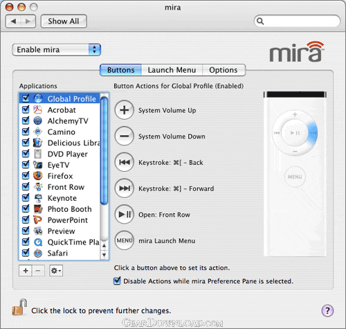Click the round MENU button action icon
The width and height of the screenshot is (346, 329).
point(125,240)
